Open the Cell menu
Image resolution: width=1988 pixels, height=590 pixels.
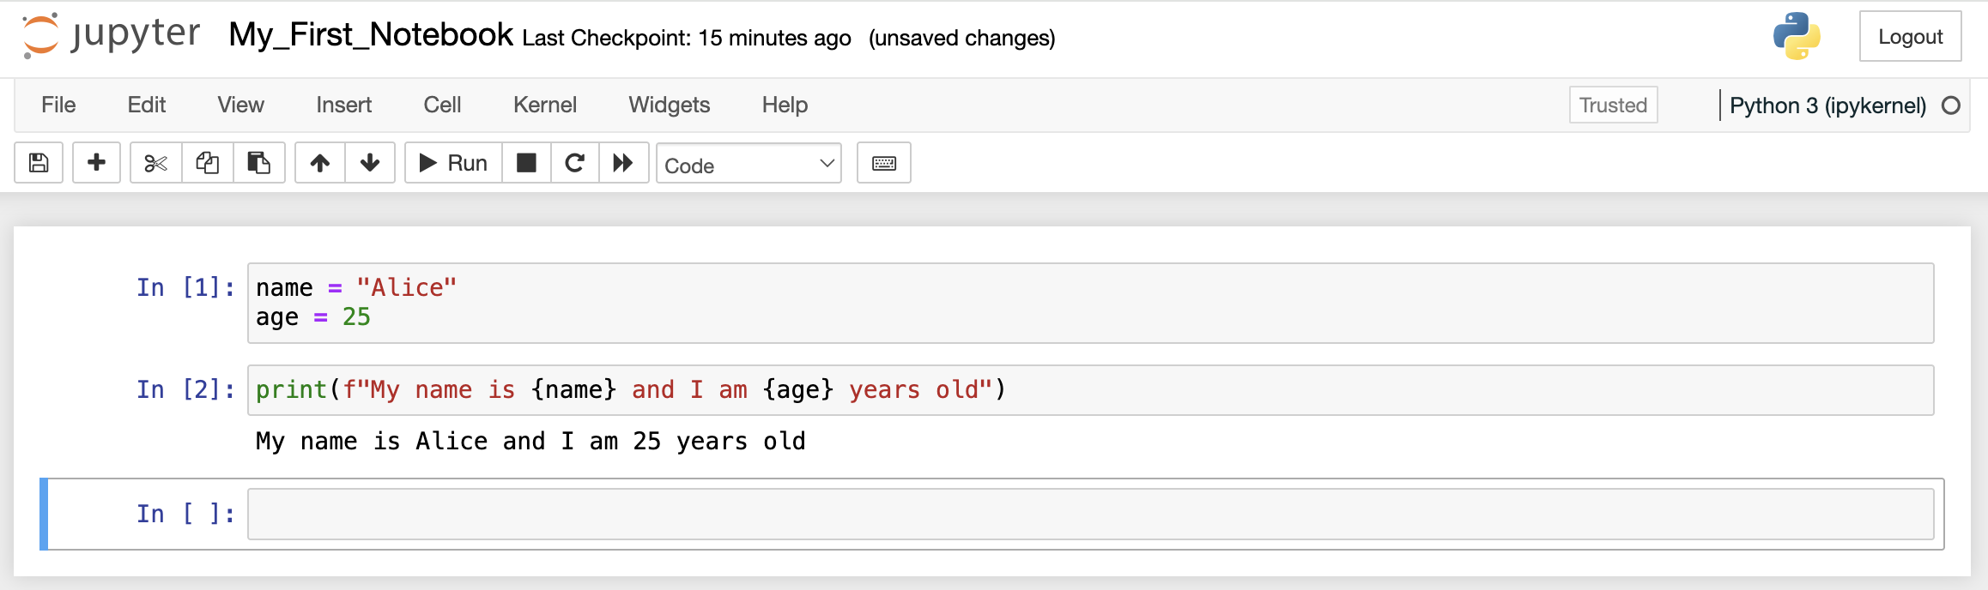(x=442, y=105)
